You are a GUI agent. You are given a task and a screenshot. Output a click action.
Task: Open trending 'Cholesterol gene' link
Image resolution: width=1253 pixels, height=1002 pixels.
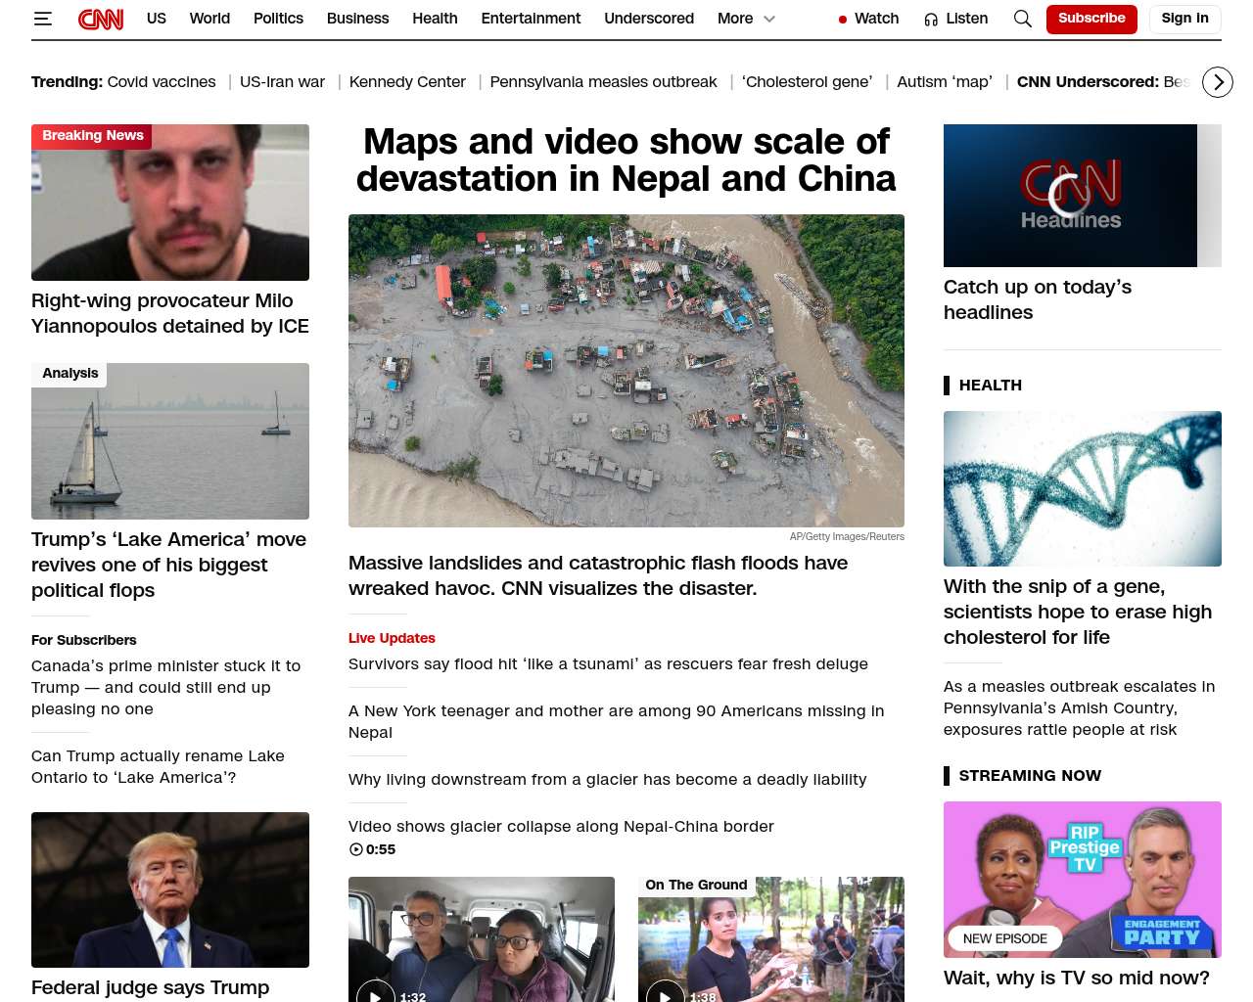[807, 82]
